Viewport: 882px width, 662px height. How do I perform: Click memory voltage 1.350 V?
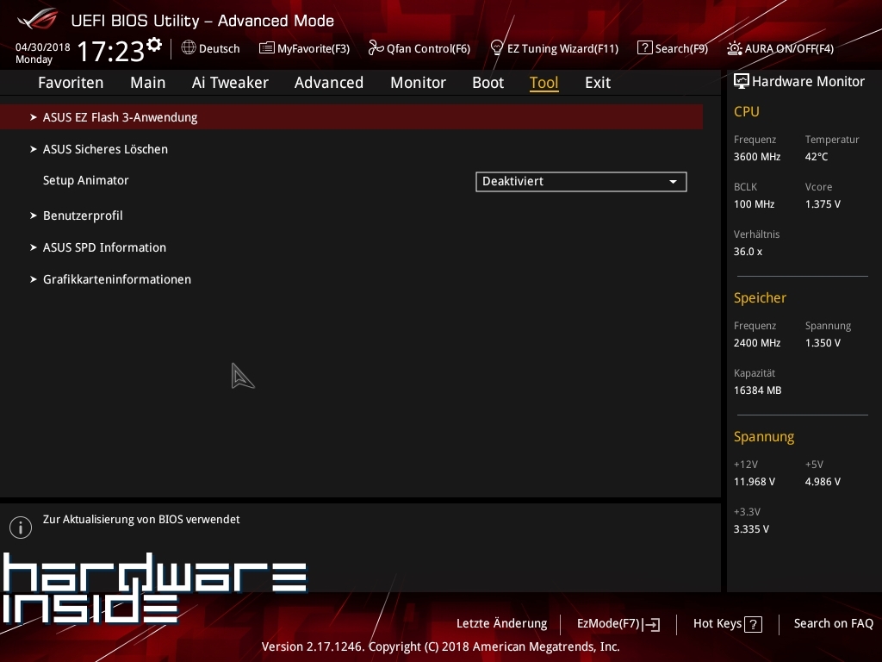pos(823,343)
